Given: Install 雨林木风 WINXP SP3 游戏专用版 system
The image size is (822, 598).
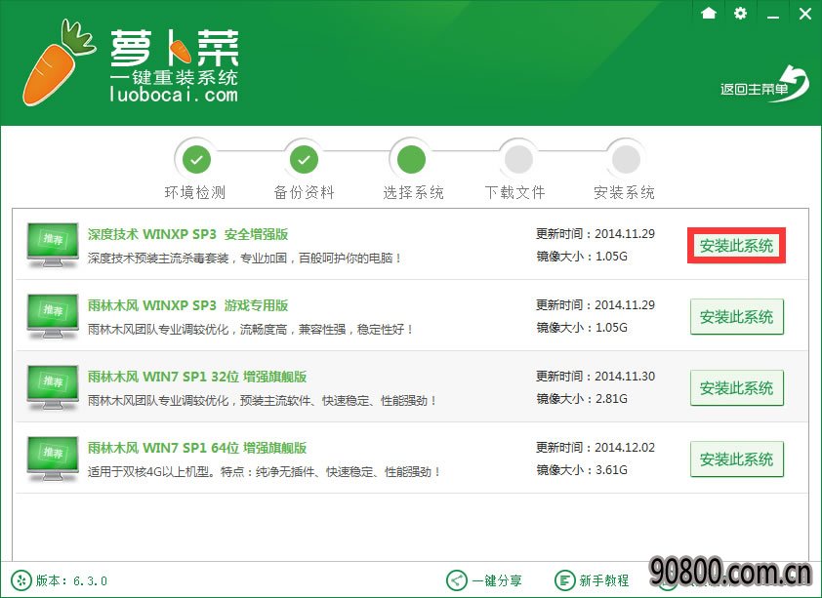Looking at the screenshot, I should 736,317.
